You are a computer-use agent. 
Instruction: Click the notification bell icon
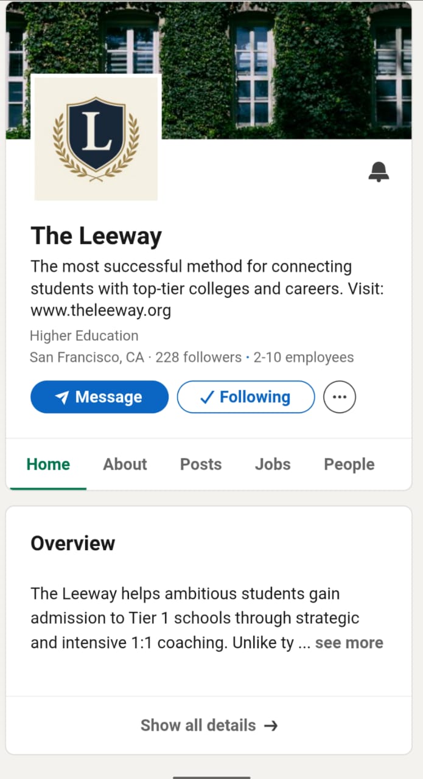point(379,172)
